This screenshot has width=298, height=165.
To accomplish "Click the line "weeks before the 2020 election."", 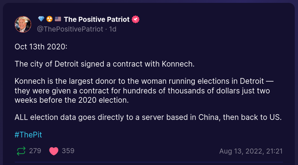I will click(71, 100).
